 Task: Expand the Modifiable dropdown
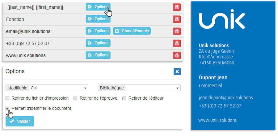click(59, 88)
